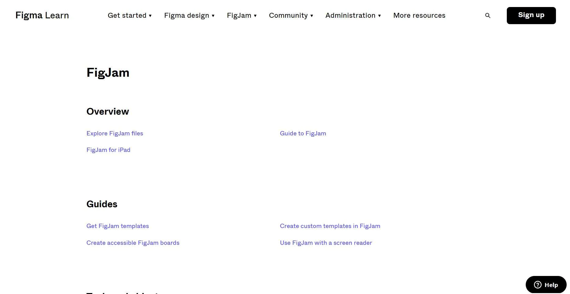The image size is (570, 294).
Task: Open Create accessible FigJam boards guide
Action: pos(133,243)
